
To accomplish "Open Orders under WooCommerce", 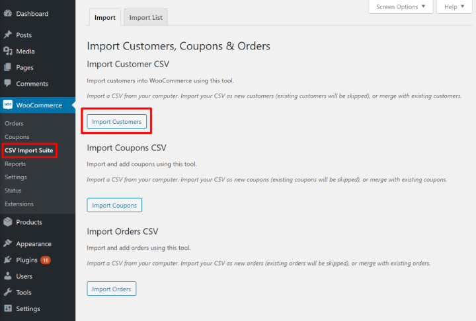I will point(14,123).
